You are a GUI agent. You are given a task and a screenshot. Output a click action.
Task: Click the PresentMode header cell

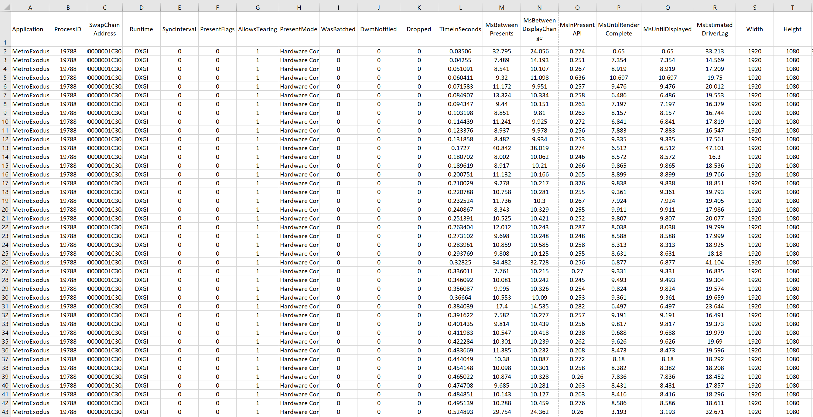pyautogui.click(x=299, y=29)
